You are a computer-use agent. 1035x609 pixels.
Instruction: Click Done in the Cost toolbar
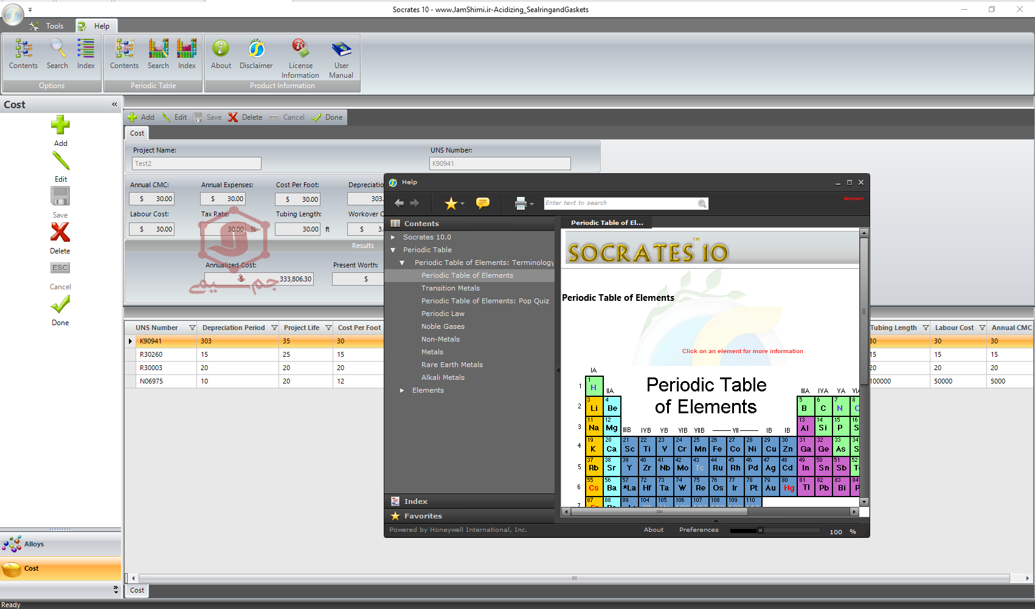click(x=327, y=117)
